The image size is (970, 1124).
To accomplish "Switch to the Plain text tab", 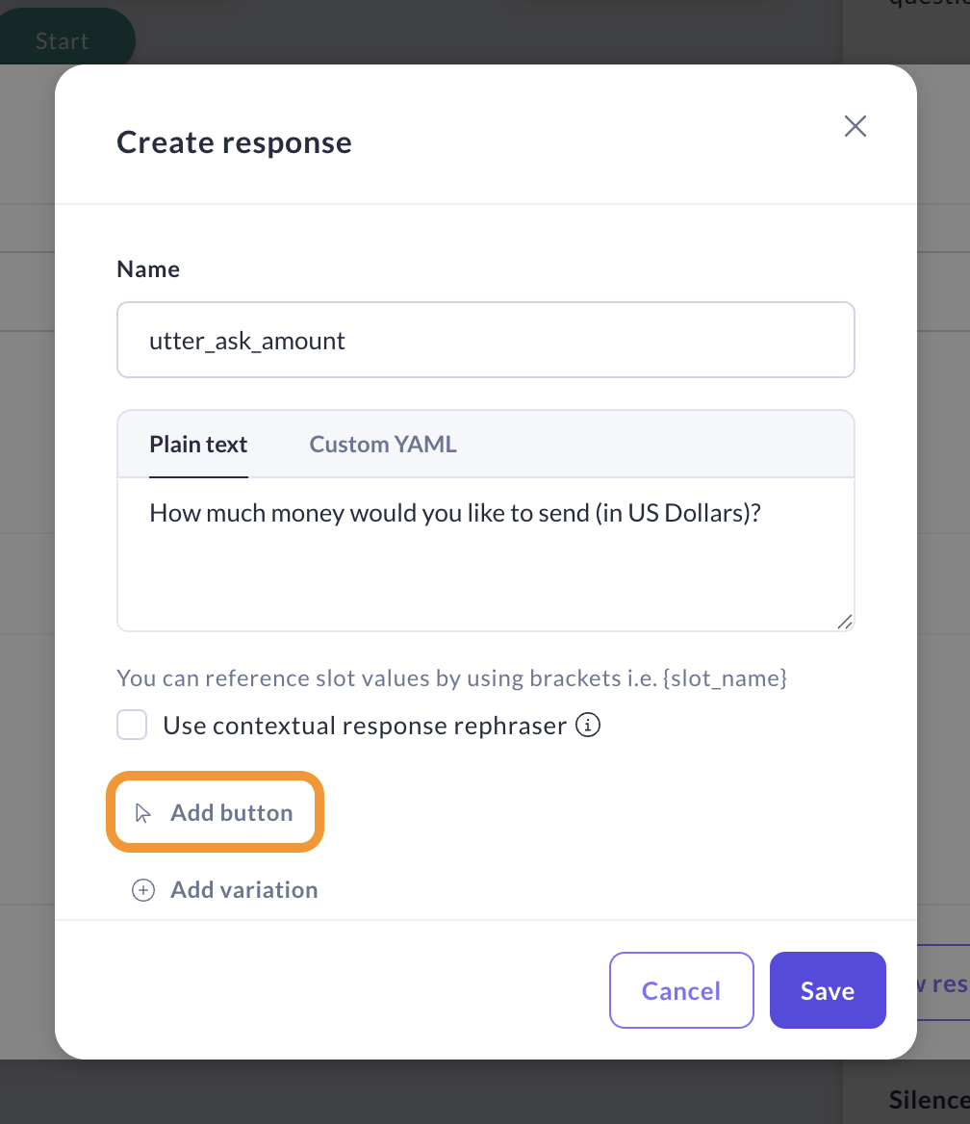I will [x=198, y=445].
